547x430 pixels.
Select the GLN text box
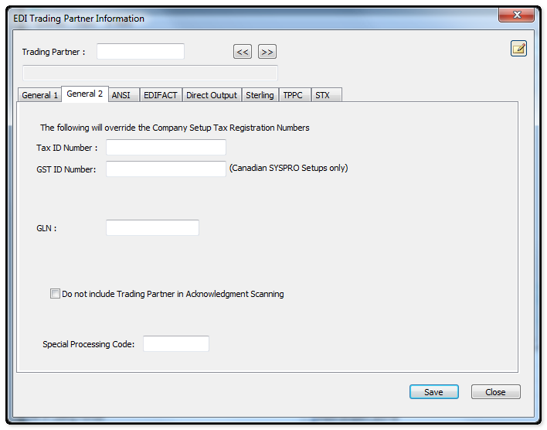[152, 228]
